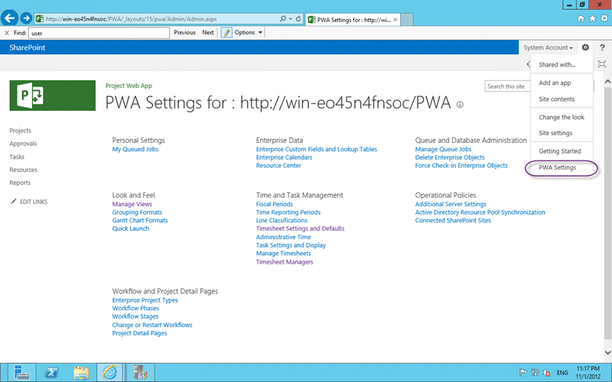Open the address bar dropdown arrow
The width and height of the screenshot is (612, 382).
point(291,18)
